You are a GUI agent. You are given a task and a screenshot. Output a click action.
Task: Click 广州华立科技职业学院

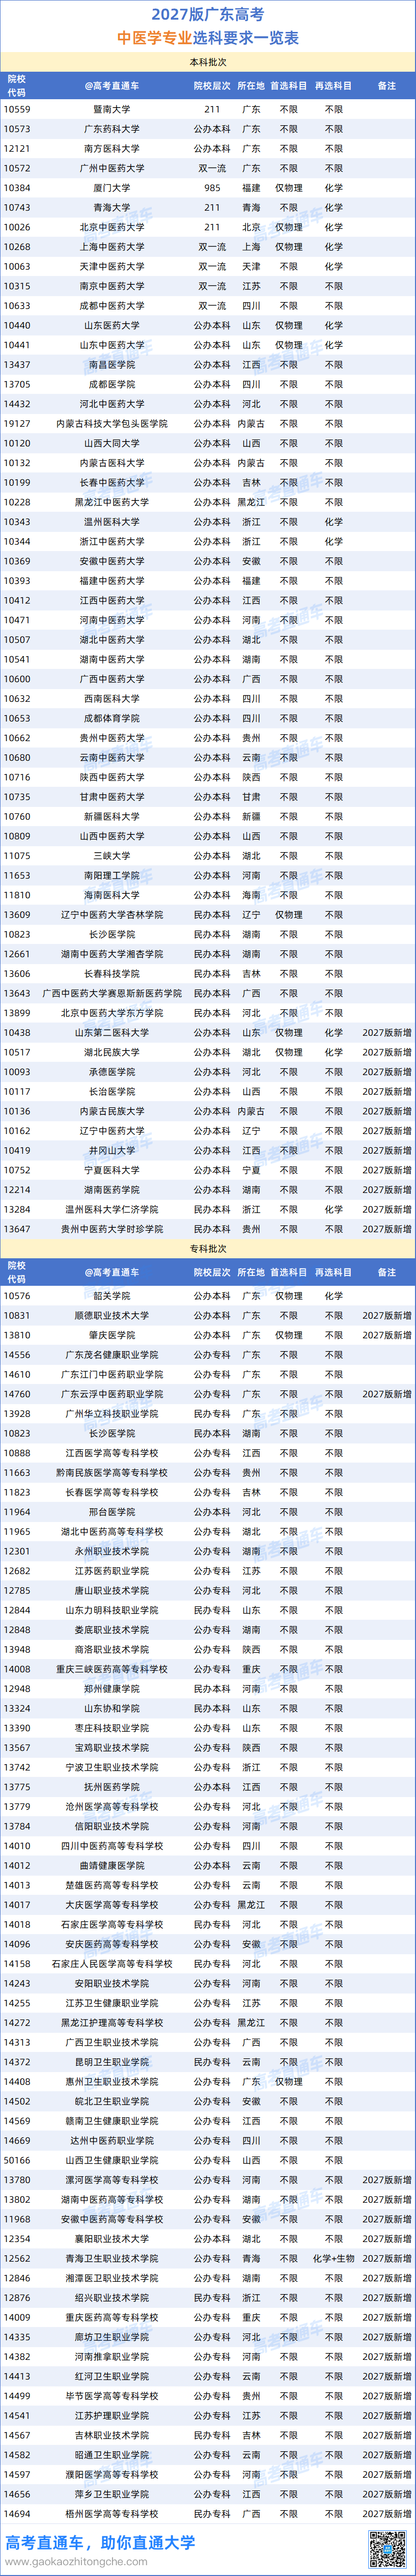tap(112, 1414)
